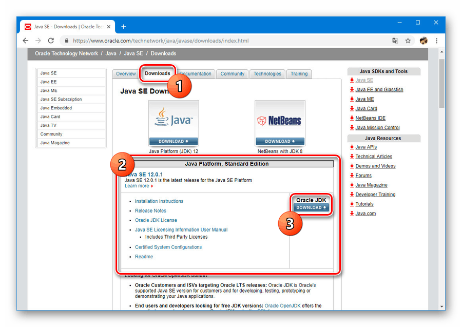Screen dimensions: 462x327
Task: Close the Java SE Downloads tab
Action: coord(109,27)
